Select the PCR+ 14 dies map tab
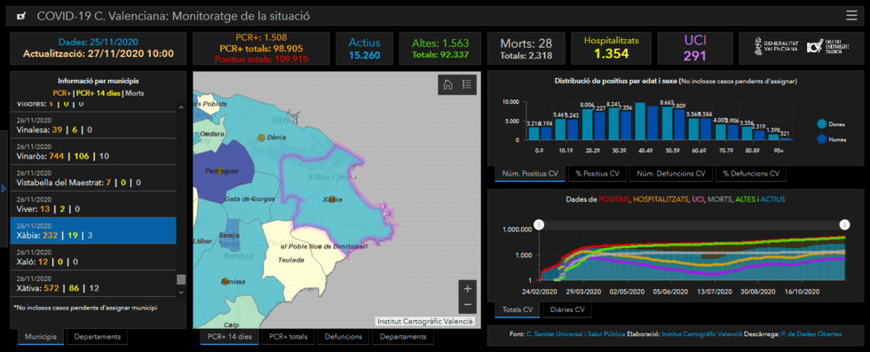 pos(230,336)
